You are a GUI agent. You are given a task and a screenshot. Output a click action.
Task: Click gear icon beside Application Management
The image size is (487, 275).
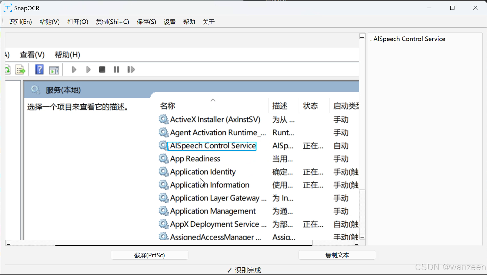tap(163, 211)
